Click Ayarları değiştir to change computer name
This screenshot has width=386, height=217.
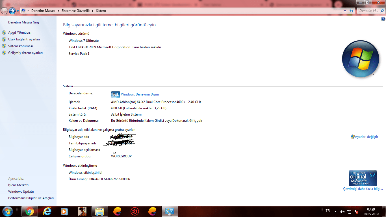[x=367, y=137]
